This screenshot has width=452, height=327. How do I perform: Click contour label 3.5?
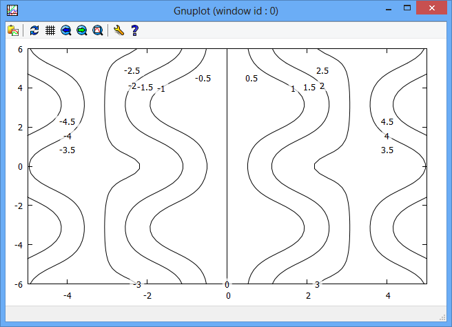pos(387,150)
